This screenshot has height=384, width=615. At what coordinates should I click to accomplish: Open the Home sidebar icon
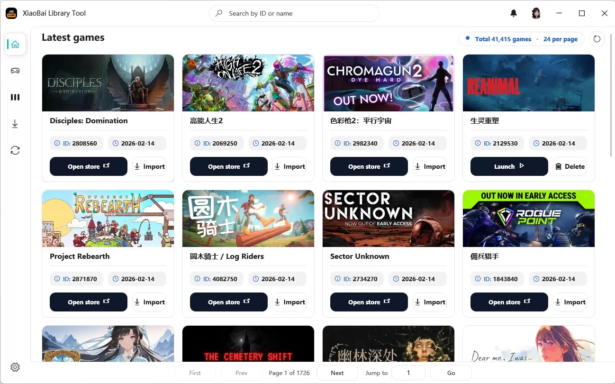[15, 45]
